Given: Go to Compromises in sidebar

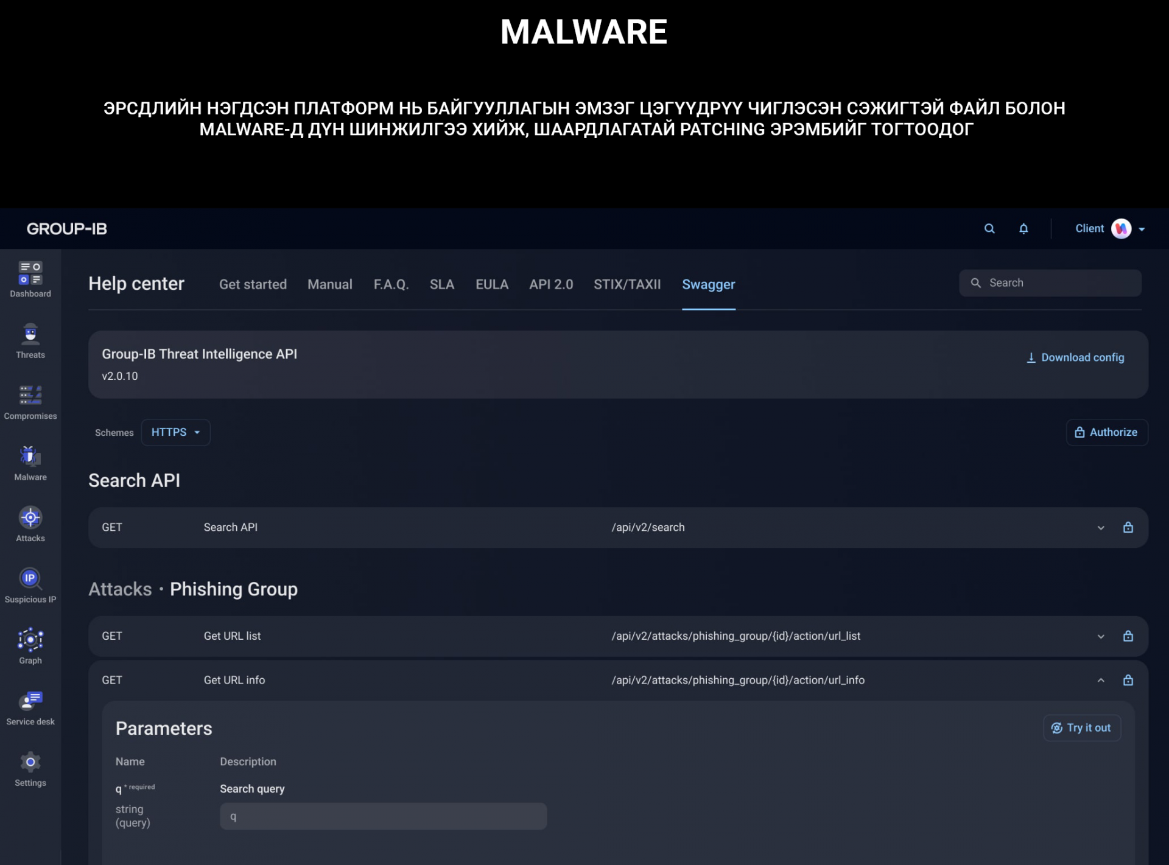Looking at the screenshot, I should coord(30,395).
